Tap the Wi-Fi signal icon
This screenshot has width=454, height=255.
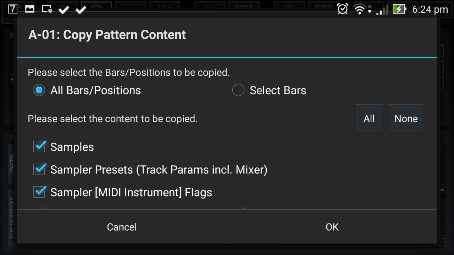pos(360,9)
